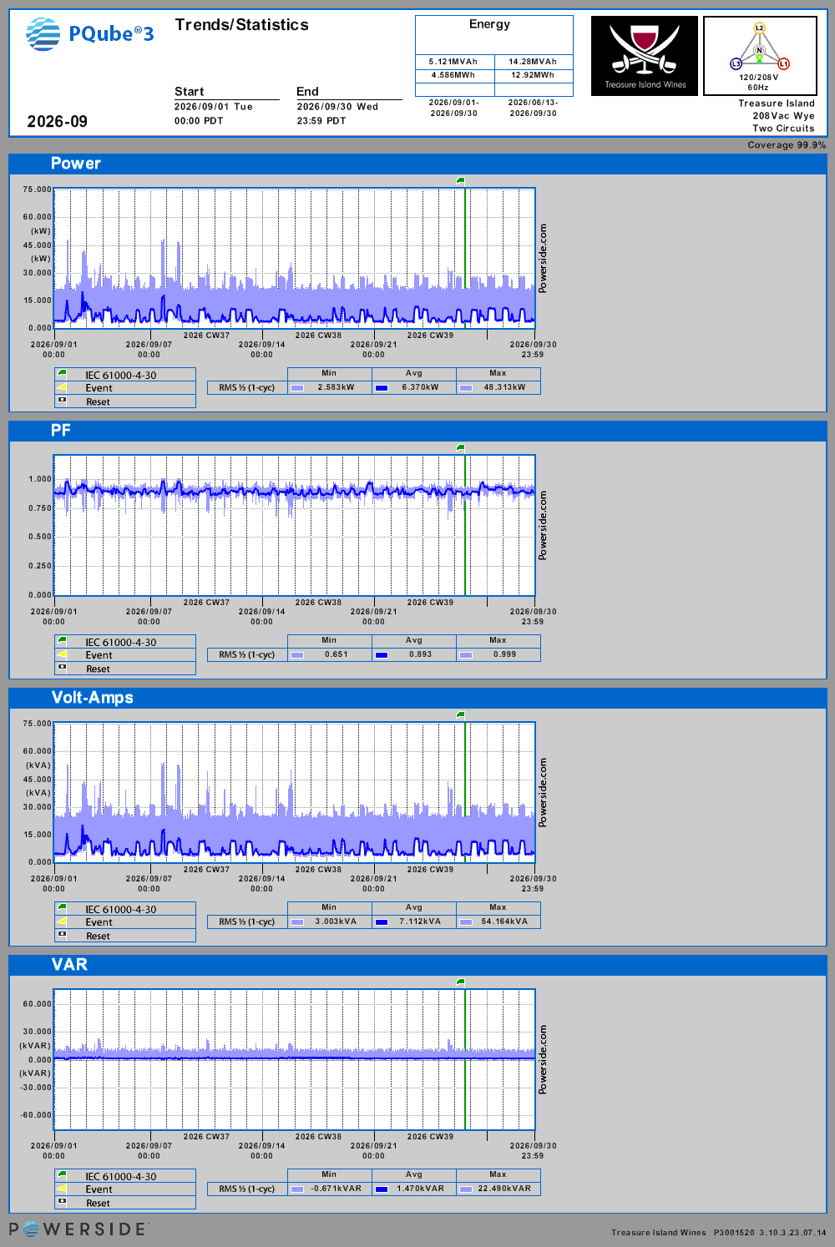Image resolution: width=835 pixels, height=1247 pixels.
Task: Click the "VAR" section header
Action: click(69, 965)
